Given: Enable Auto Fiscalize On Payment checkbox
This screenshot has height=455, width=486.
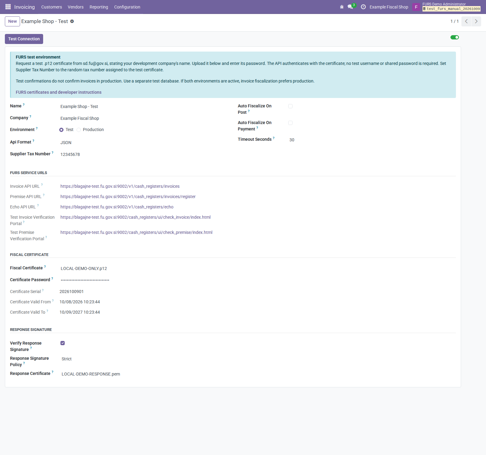Looking at the screenshot, I should (x=290, y=123).
